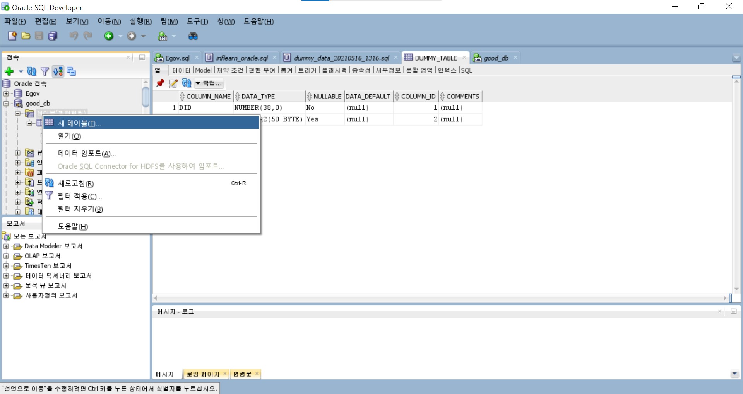The image size is (743, 394).
Task: Choose 데이터 임포트(A)... from context menu
Action: 151,153
